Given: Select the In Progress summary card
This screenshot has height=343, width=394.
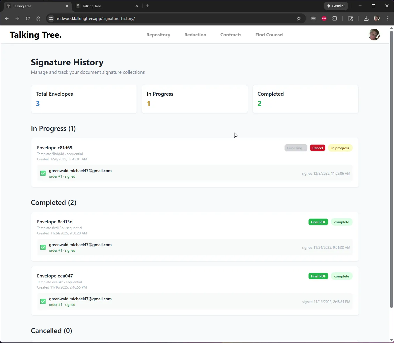Looking at the screenshot, I should coord(195,99).
